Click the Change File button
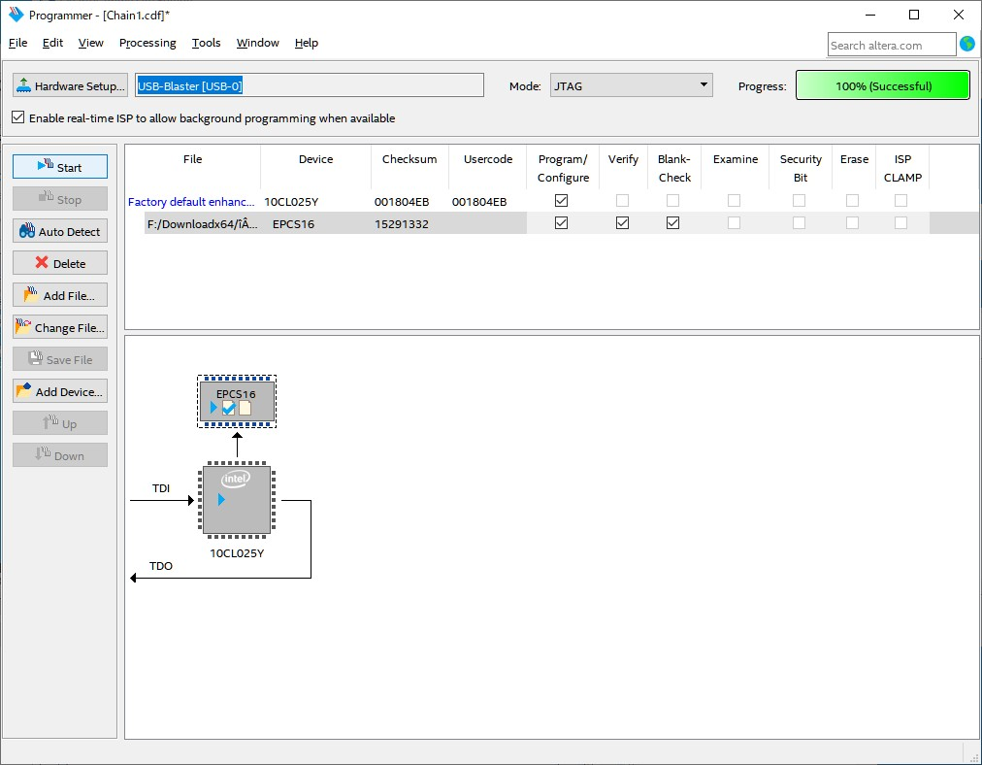Viewport: 982px width, 765px height. tap(60, 327)
